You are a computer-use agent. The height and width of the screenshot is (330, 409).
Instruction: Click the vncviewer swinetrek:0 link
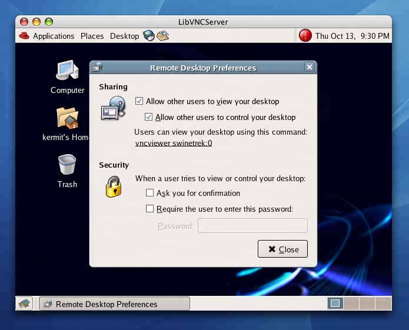(174, 143)
